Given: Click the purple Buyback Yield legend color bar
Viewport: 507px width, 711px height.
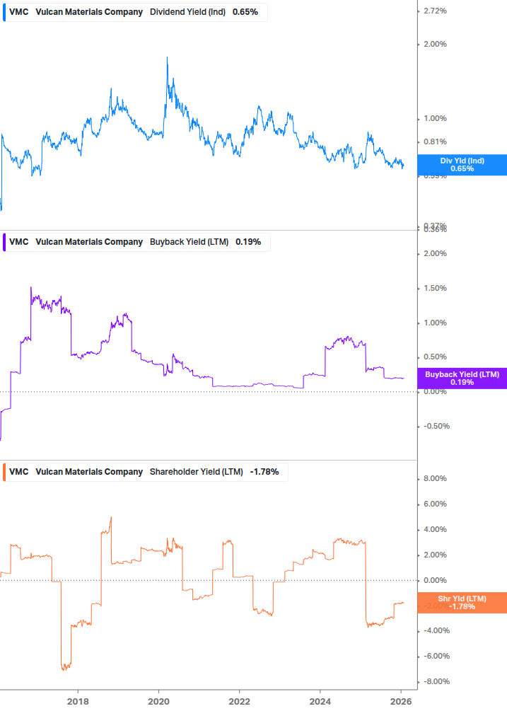Looking at the screenshot, I should [x=4, y=242].
